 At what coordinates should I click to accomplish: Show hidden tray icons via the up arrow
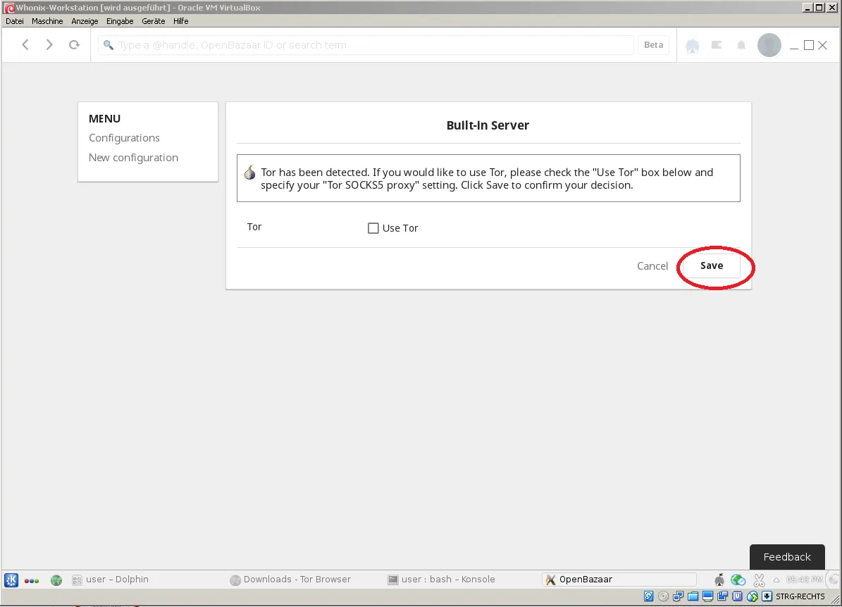pyautogui.click(x=776, y=580)
